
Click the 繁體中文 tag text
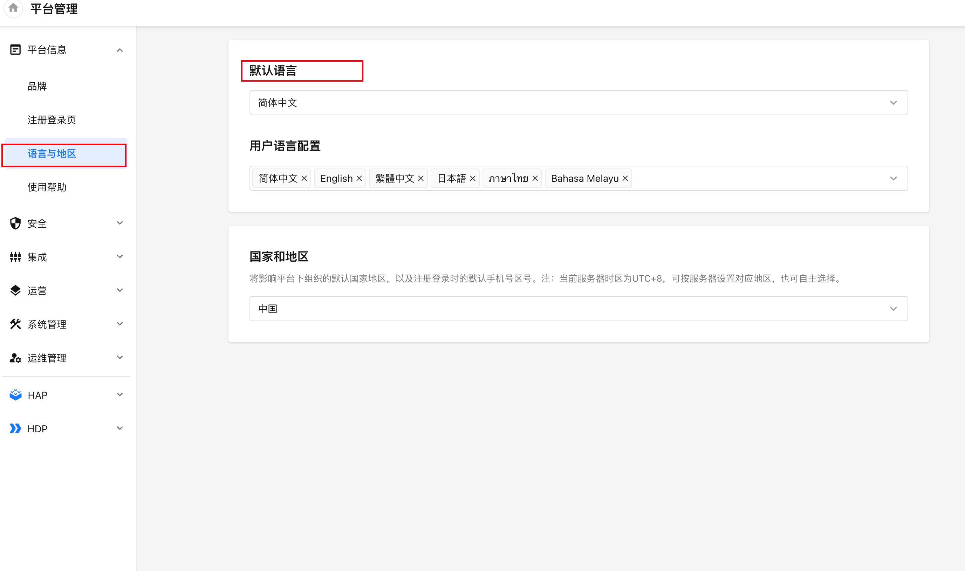[x=395, y=179]
